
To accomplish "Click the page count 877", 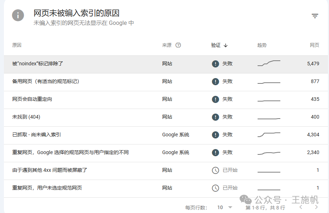I will 315,81.
